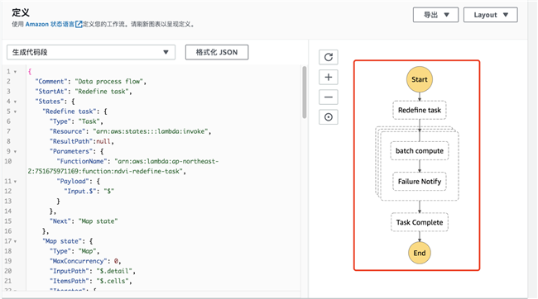Select the Start node in graph
The height and width of the screenshot is (299, 538).
(x=420, y=79)
